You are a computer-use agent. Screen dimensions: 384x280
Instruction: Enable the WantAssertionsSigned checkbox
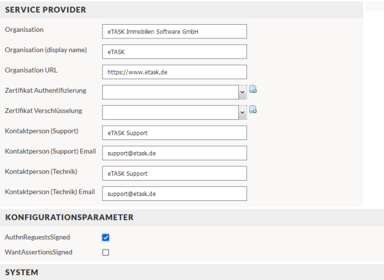pyautogui.click(x=105, y=253)
